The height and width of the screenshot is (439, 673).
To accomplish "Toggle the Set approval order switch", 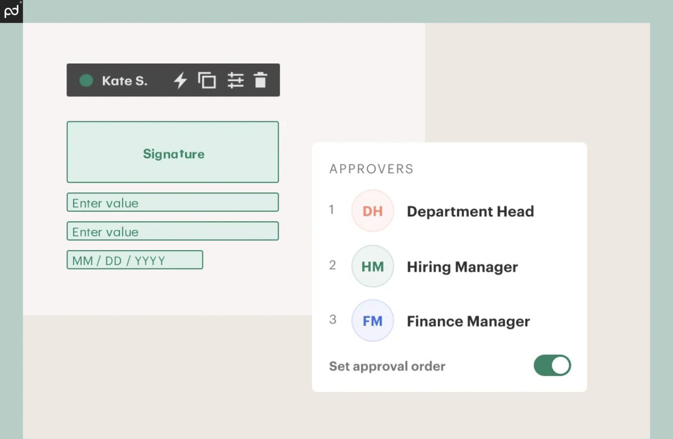I will click(552, 365).
